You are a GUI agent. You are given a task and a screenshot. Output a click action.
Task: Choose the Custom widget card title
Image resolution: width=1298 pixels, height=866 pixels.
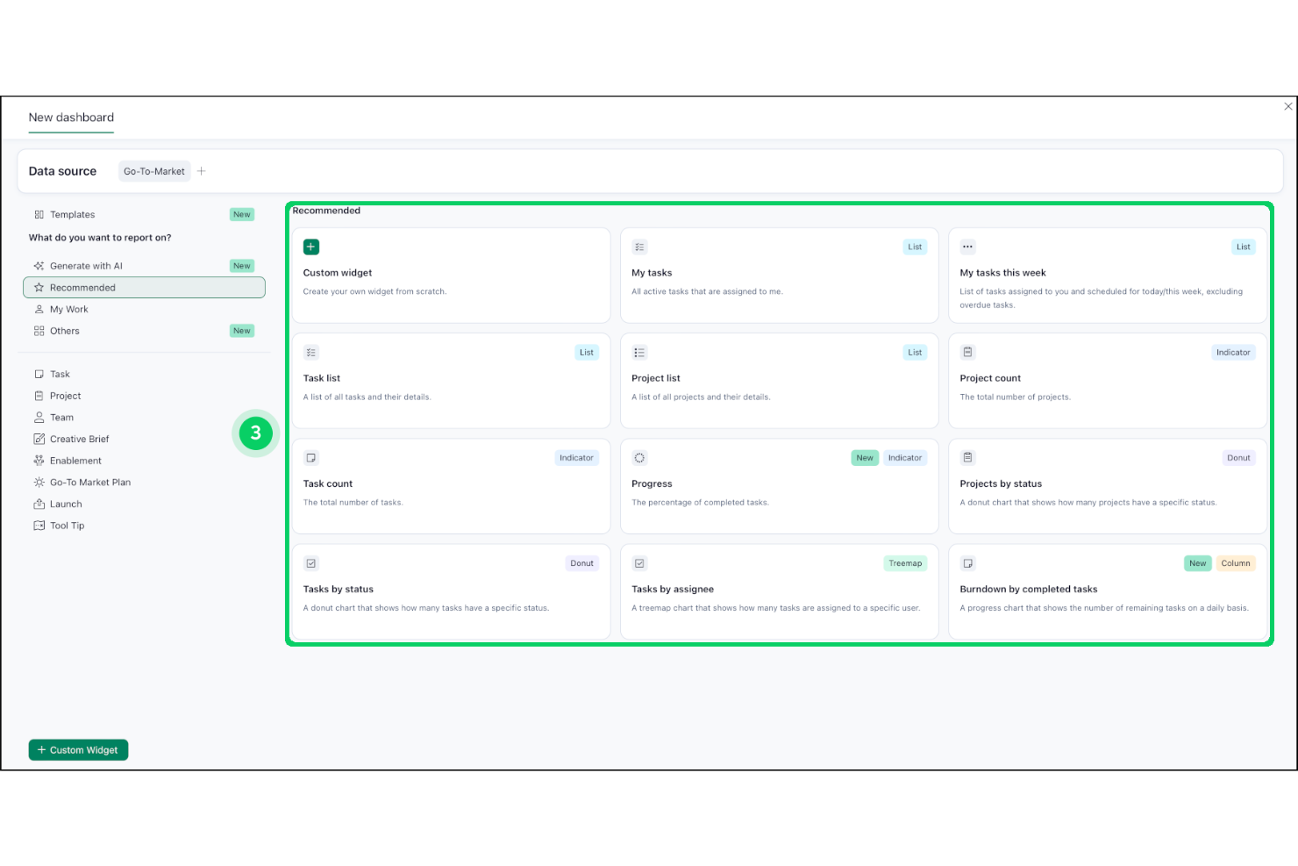tap(338, 273)
